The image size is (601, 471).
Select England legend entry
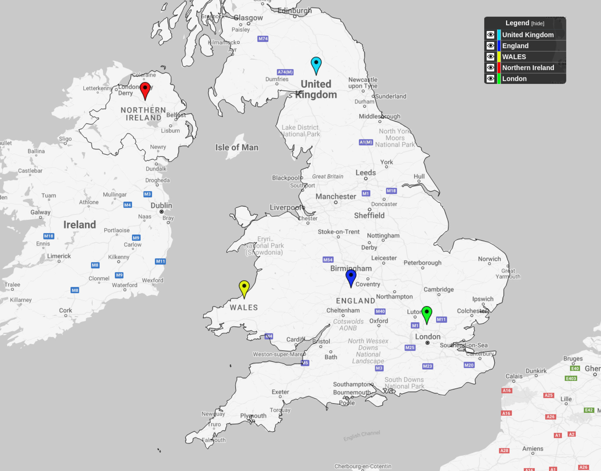(x=515, y=46)
